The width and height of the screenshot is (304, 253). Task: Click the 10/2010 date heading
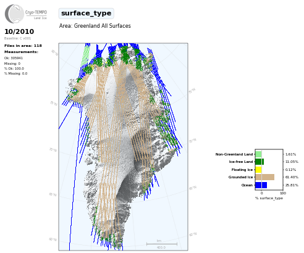(x=19, y=31)
